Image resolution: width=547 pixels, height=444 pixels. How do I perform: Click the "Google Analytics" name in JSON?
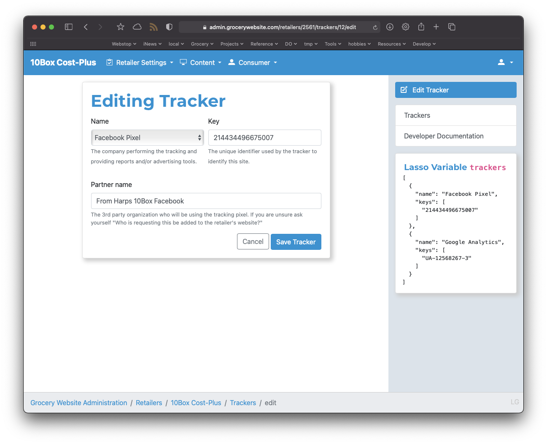click(x=471, y=242)
